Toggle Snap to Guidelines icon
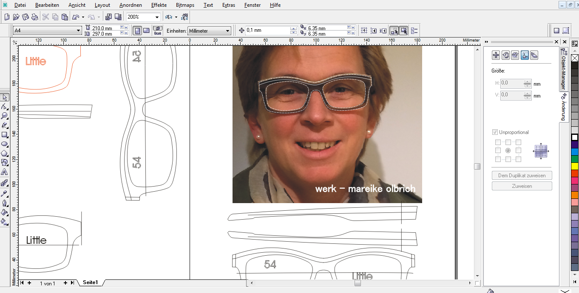Image resolution: width=579 pixels, height=293 pixels. [x=374, y=31]
